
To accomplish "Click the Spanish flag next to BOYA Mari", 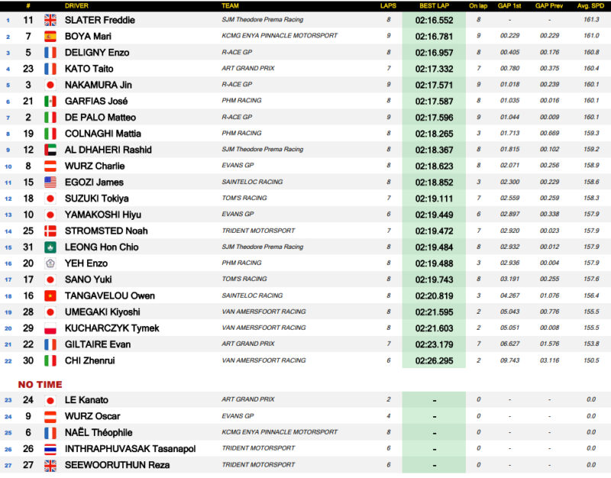I will coord(50,36).
